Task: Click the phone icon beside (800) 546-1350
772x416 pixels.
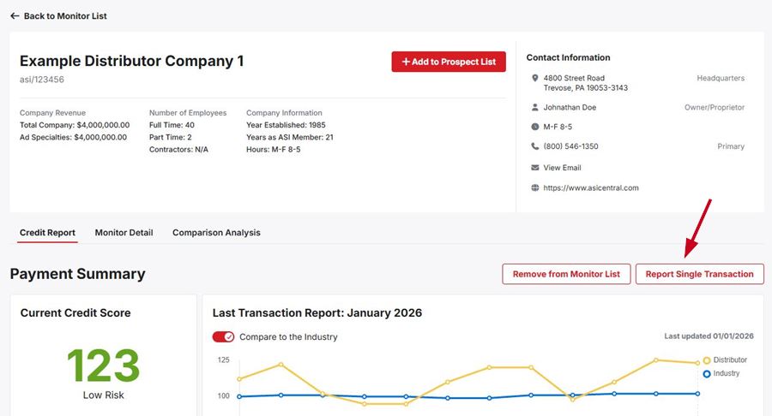Action: pyautogui.click(x=535, y=146)
